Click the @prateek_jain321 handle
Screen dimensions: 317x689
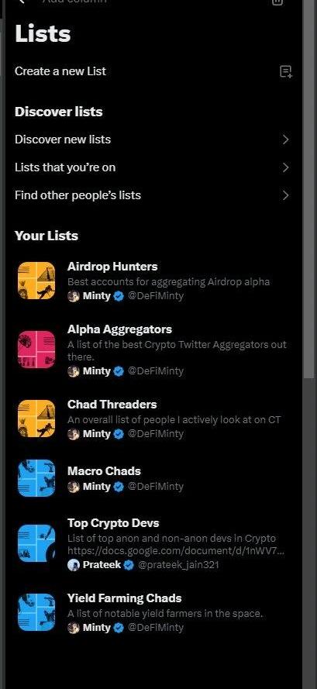click(x=178, y=565)
